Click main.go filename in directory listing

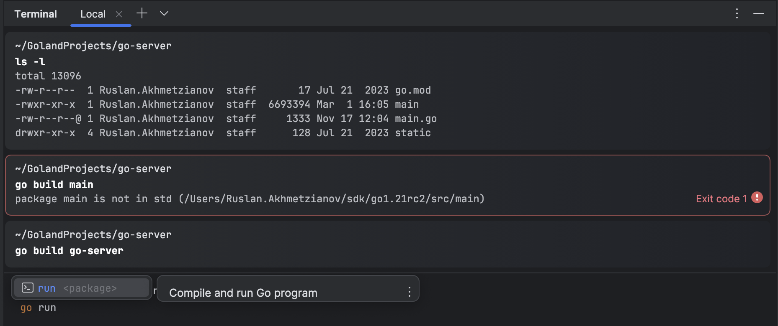[416, 119]
